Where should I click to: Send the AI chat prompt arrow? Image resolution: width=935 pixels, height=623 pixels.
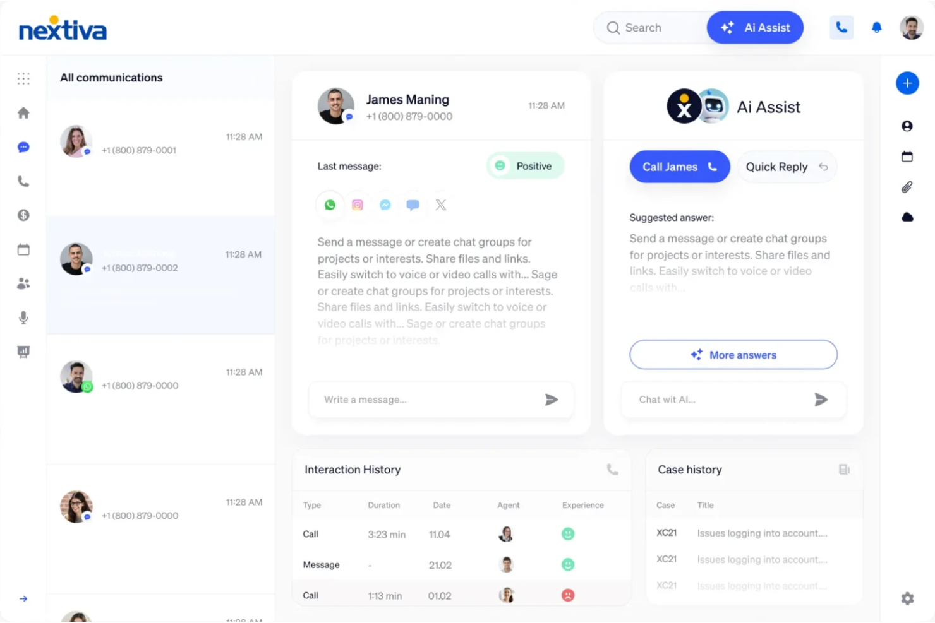(821, 400)
